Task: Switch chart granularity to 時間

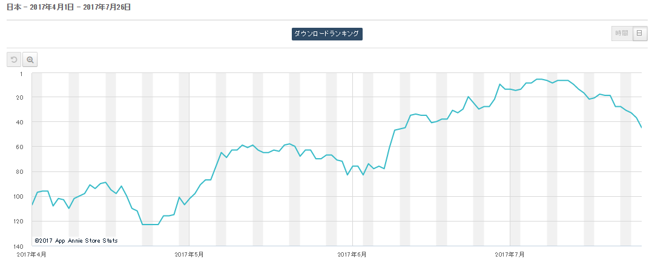Action: pos(622,34)
